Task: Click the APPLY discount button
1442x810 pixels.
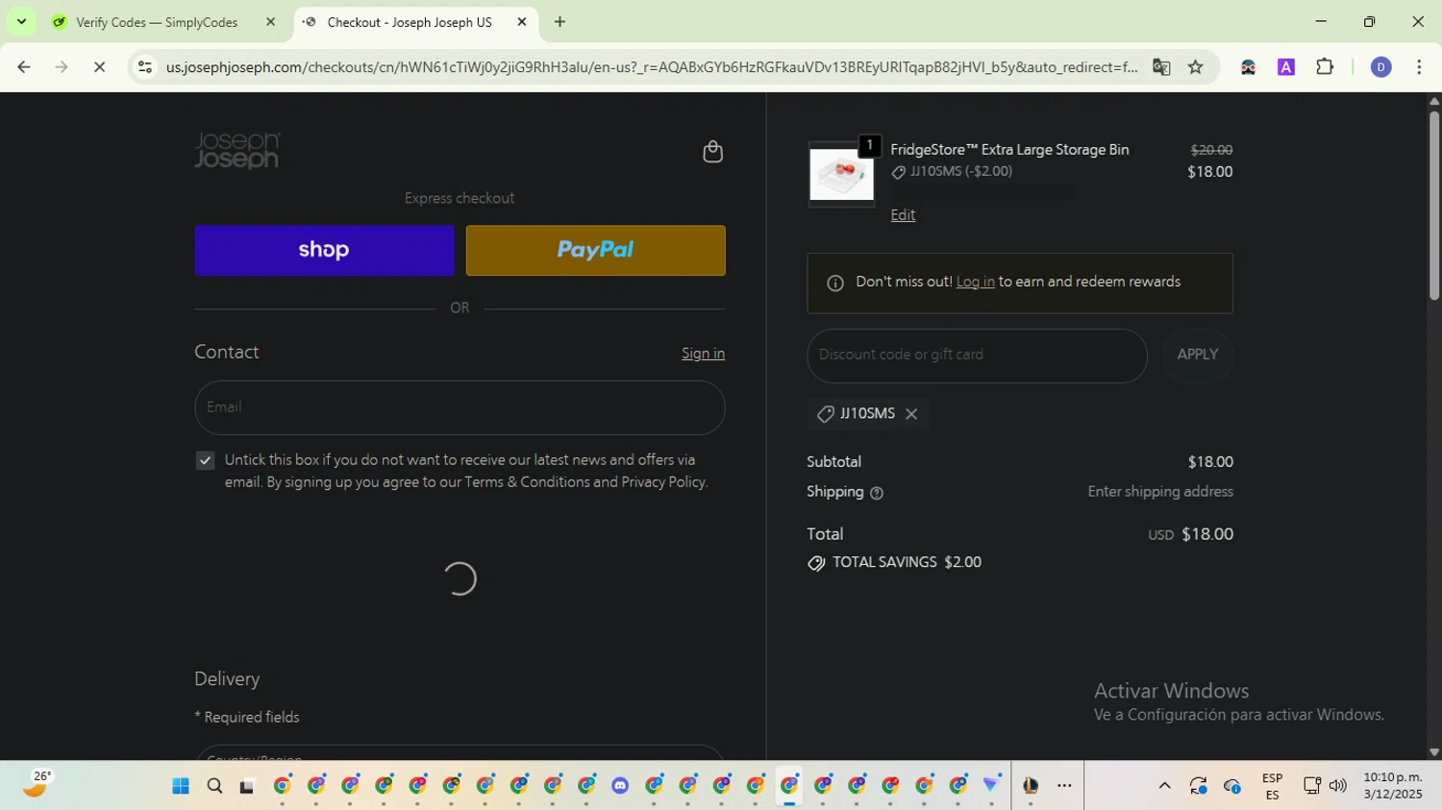Action: tap(1198, 356)
